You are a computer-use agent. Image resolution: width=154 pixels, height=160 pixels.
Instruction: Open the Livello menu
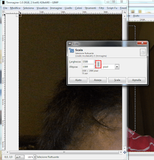[x=69, y=8]
